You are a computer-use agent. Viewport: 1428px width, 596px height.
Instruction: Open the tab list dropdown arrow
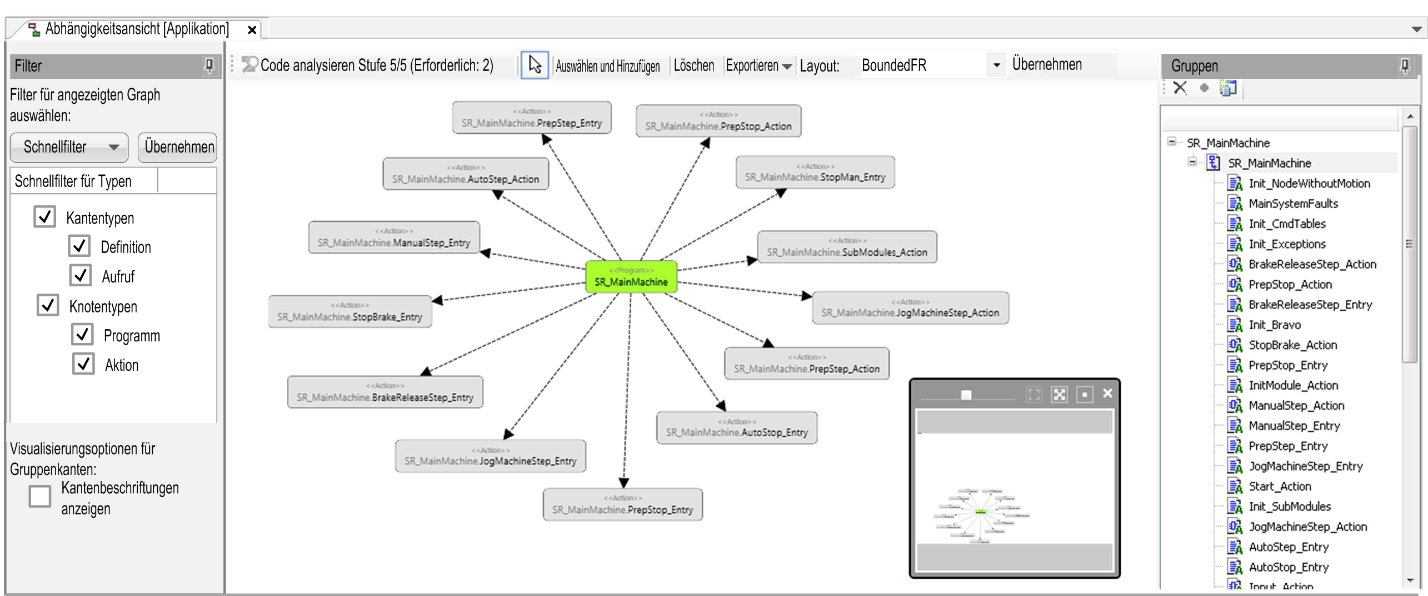[x=1416, y=29]
